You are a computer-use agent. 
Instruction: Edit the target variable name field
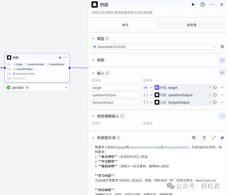(116, 87)
